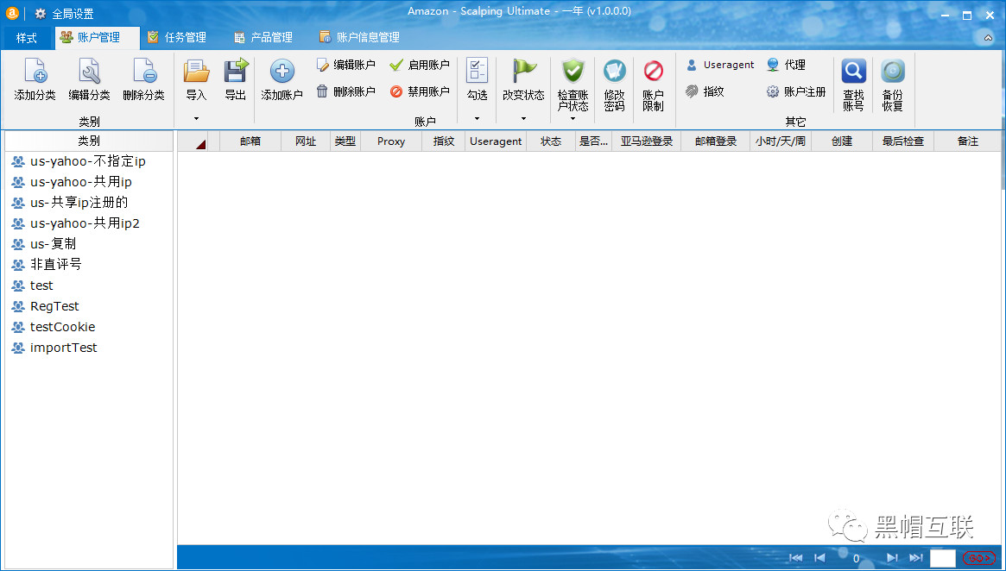Expand the Check Selection (勾选) dropdown arrow

(x=477, y=118)
